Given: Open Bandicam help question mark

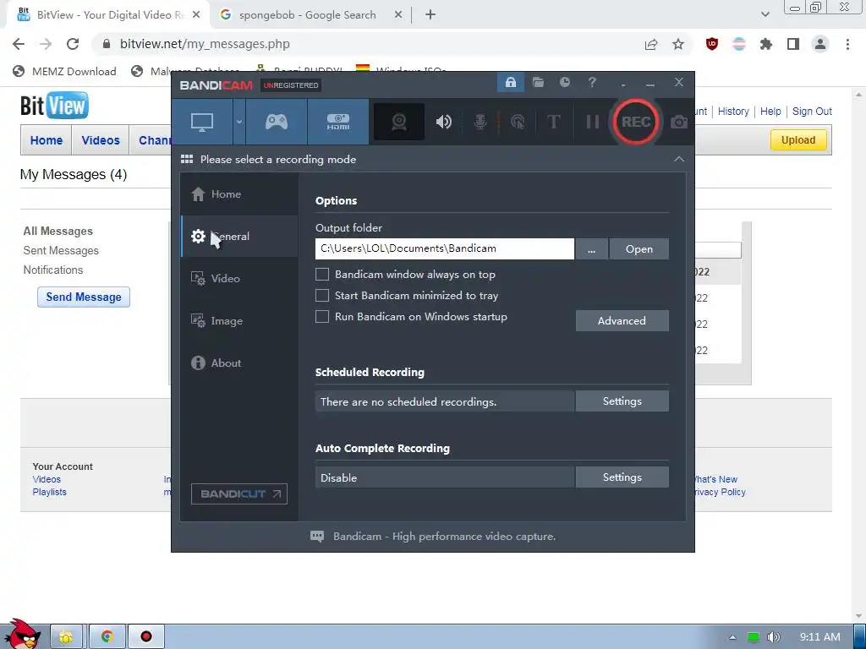Looking at the screenshot, I should point(592,83).
